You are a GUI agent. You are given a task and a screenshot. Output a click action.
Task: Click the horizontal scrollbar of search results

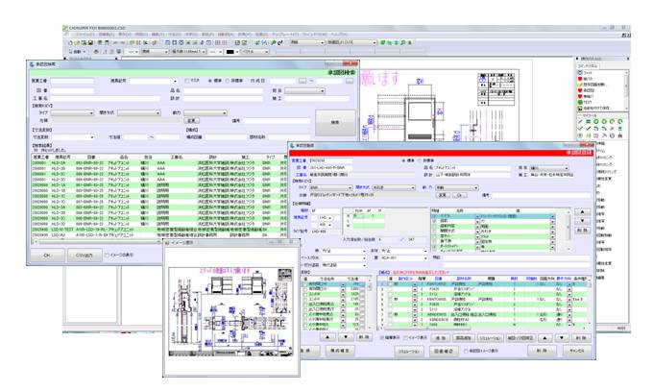[96, 241]
